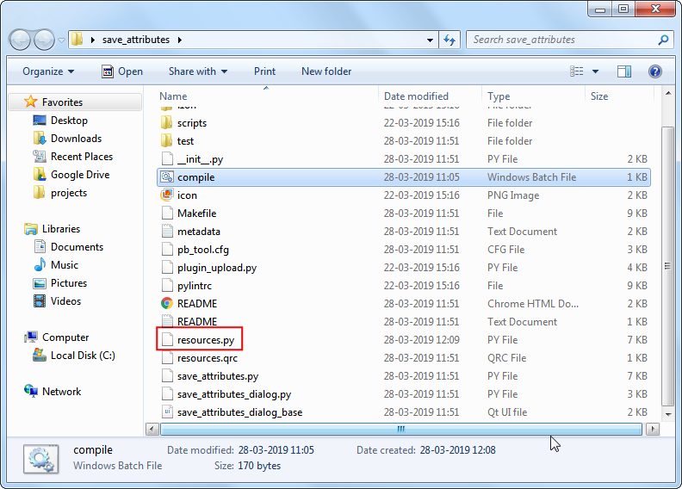
Task: Click the Network icon in navigation pane
Action: 61,392
